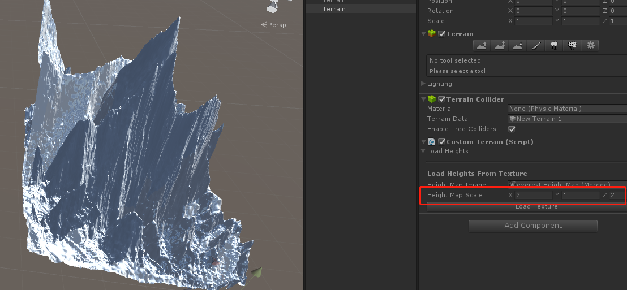Click the Scale Y field
Image resolution: width=627 pixels, height=290 pixels.
tap(581, 21)
